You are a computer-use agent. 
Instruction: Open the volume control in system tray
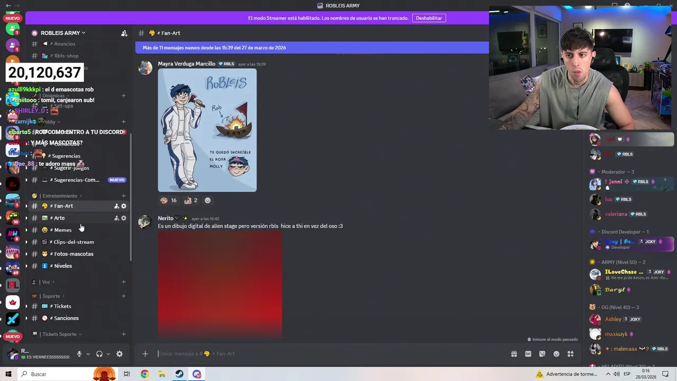point(616,374)
